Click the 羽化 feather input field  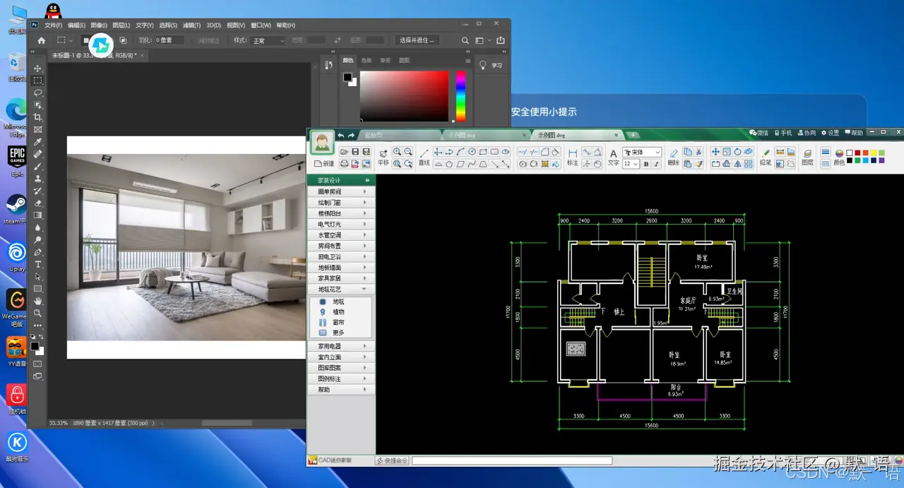pos(169,41)
